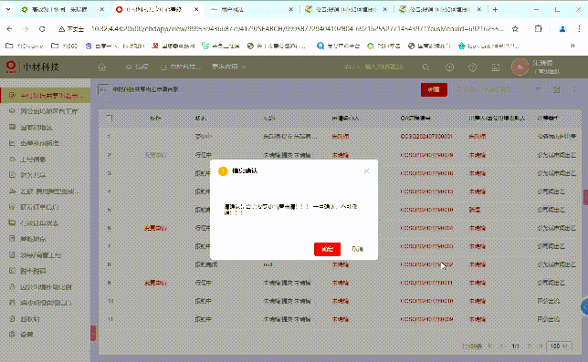
Task: Click the screen icon beside the user avatar
Action: point(496,67)
